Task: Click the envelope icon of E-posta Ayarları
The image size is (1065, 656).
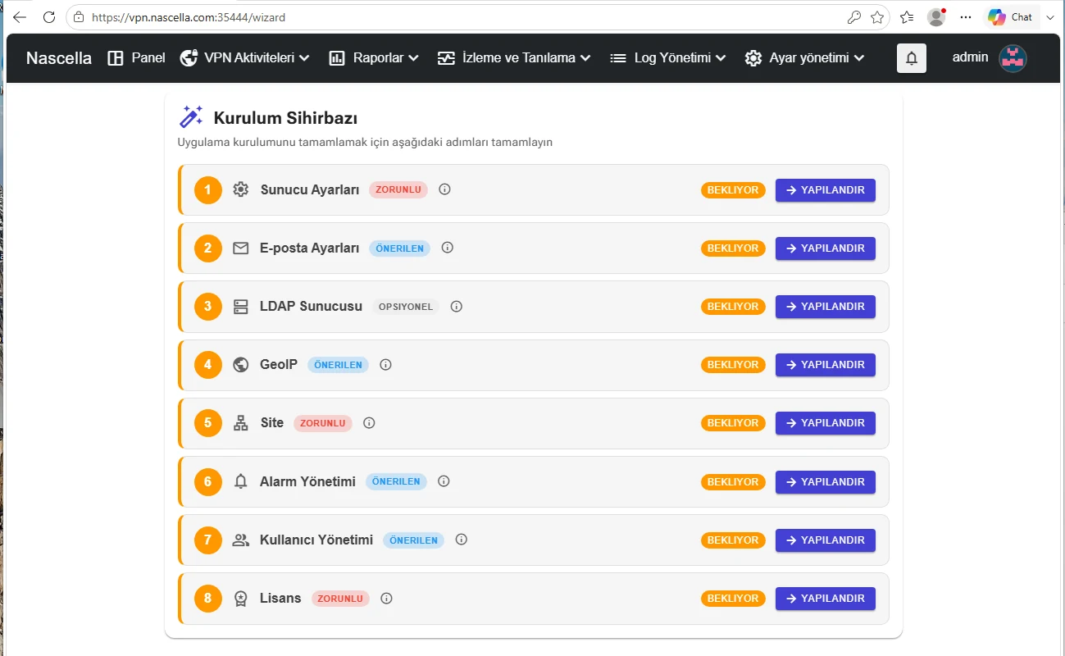Action: pyautogui.click(x=240, y=248)
